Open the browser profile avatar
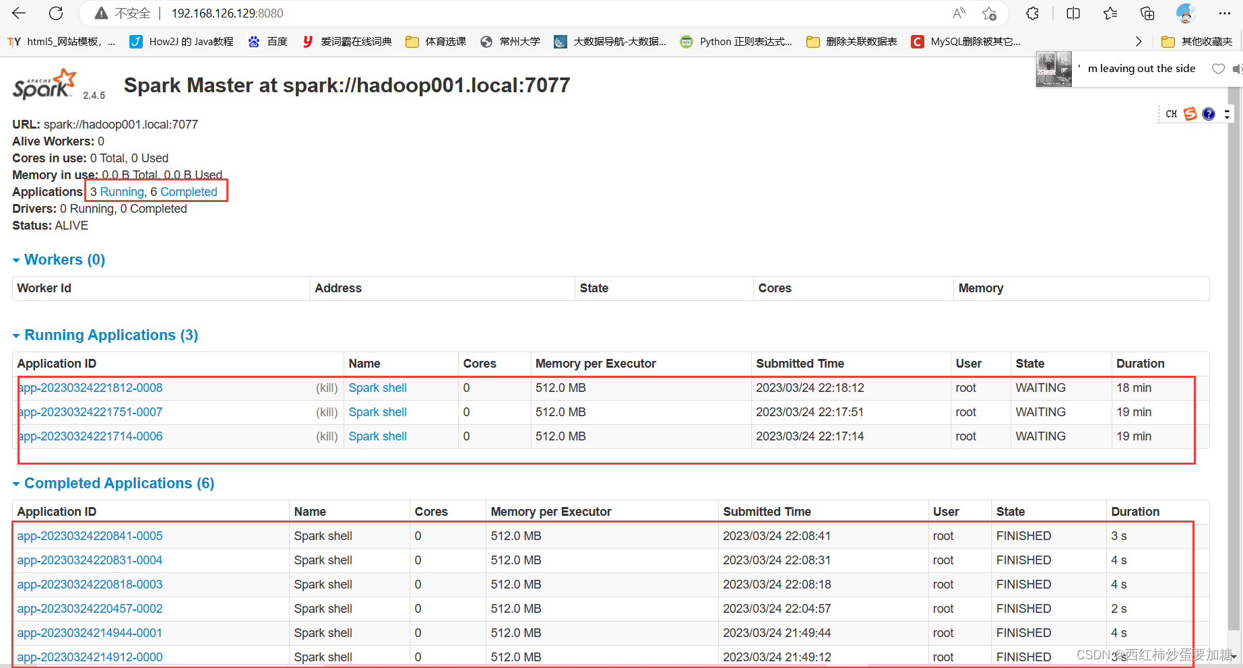The image size is (1243, 668). (x=1185, y=13)
